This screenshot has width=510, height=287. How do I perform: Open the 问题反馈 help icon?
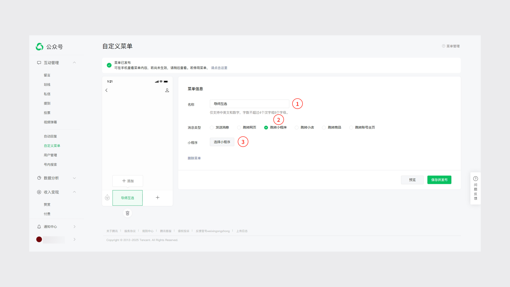pos(475,179)
